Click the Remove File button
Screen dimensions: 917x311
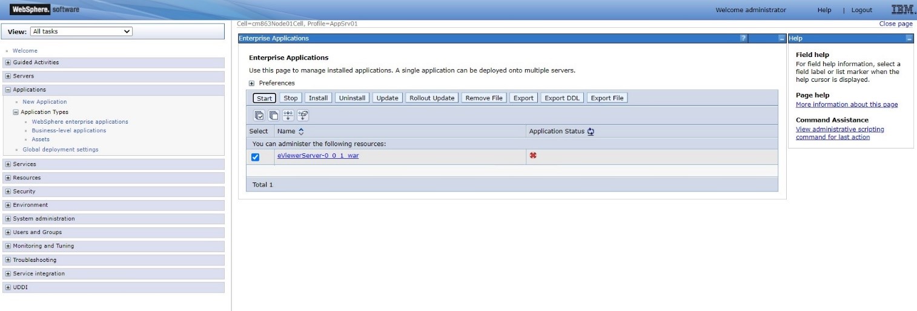pyautogui.click(x=484, y=98)
